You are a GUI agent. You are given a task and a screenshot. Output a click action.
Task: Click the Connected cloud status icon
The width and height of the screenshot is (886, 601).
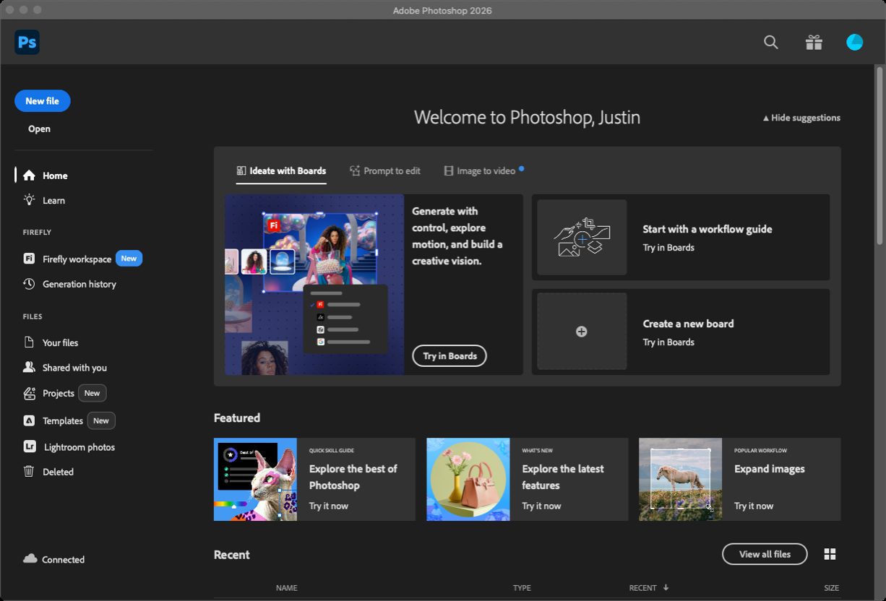(x=30, y=559)
